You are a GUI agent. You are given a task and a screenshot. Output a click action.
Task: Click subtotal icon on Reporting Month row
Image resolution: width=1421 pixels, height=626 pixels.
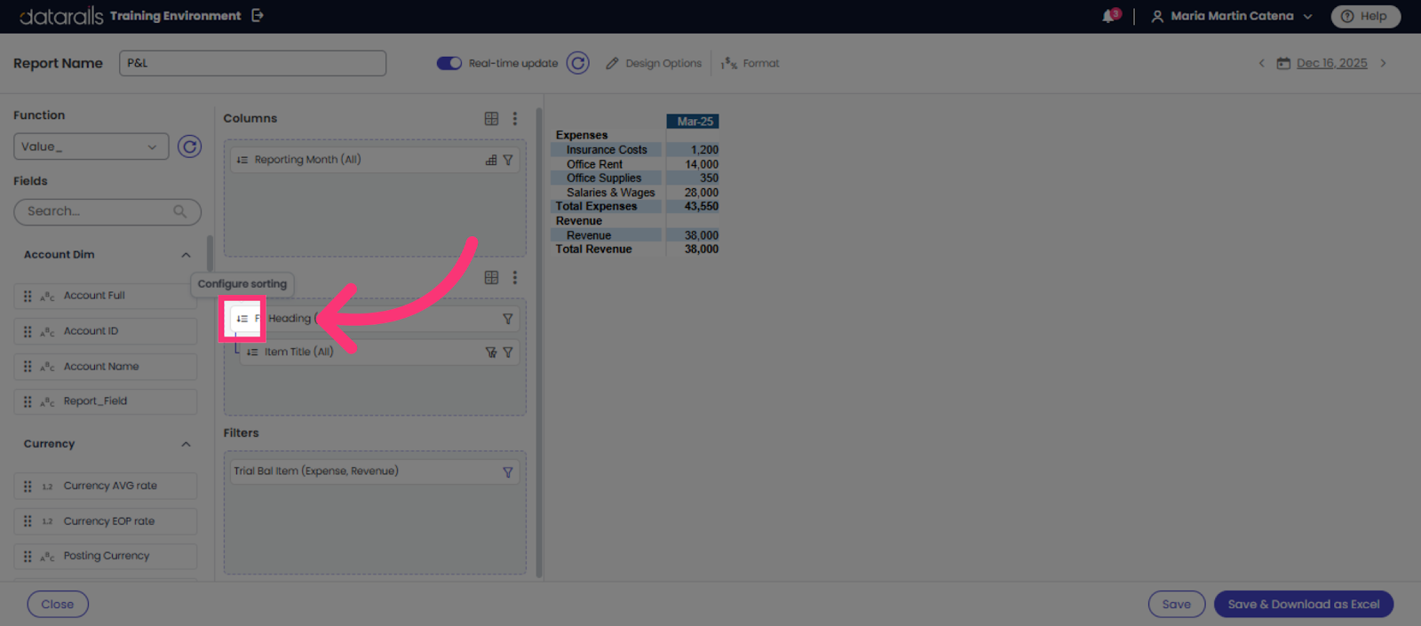[x=491, y=160]
